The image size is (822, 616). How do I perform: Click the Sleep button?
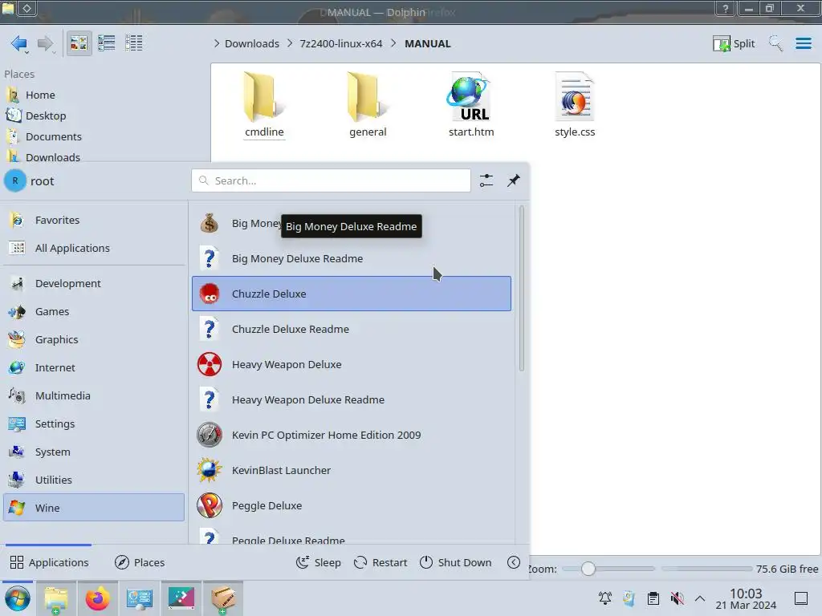(x=318, y=562)
